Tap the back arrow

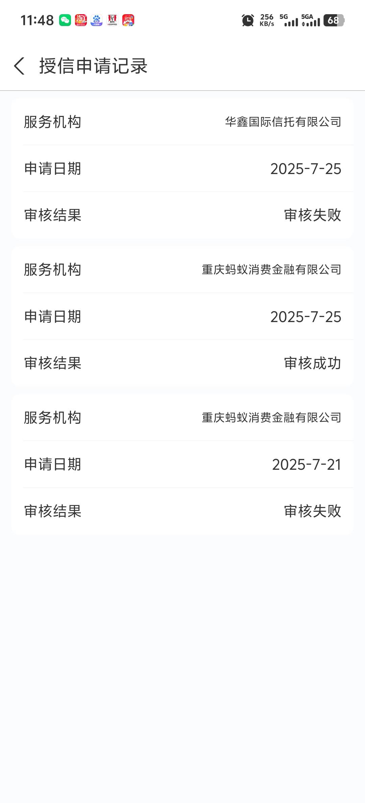click(19, 66)
